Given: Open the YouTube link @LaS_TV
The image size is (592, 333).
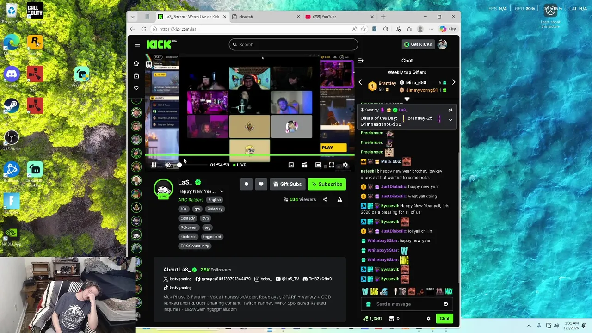Looking at the screenshot, I should point(287,279).
